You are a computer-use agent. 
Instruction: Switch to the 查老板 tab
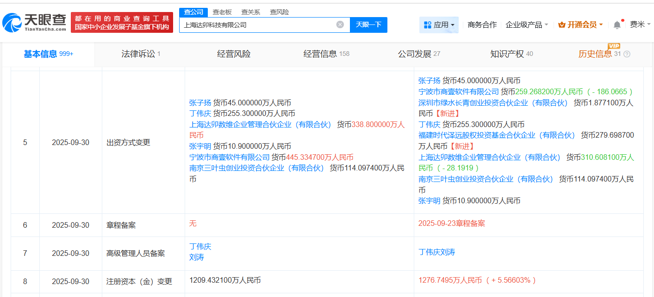click(222, 12)
